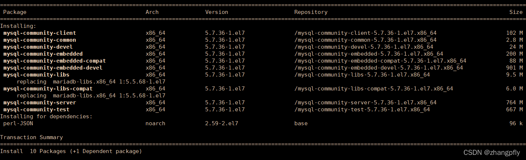Click x86_64 arch of mysql-community-client row

tap(155, 33)
